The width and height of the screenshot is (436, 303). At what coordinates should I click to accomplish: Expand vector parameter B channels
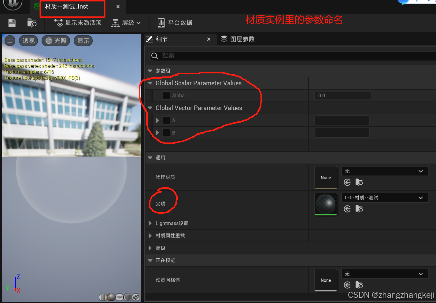[157, 133]
